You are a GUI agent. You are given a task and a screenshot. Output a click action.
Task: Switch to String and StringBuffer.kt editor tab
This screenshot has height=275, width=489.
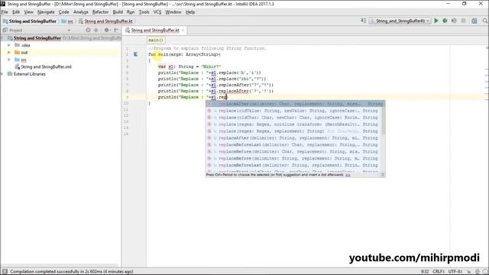(x=154, y=31)
